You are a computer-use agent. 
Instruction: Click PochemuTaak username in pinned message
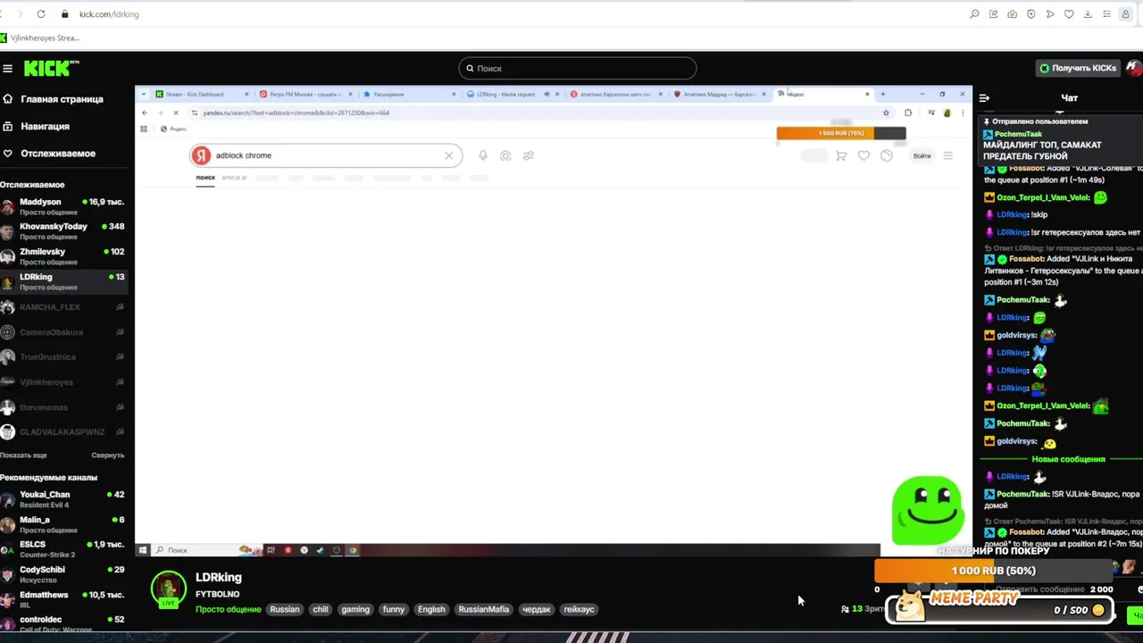pos(1018,134)
